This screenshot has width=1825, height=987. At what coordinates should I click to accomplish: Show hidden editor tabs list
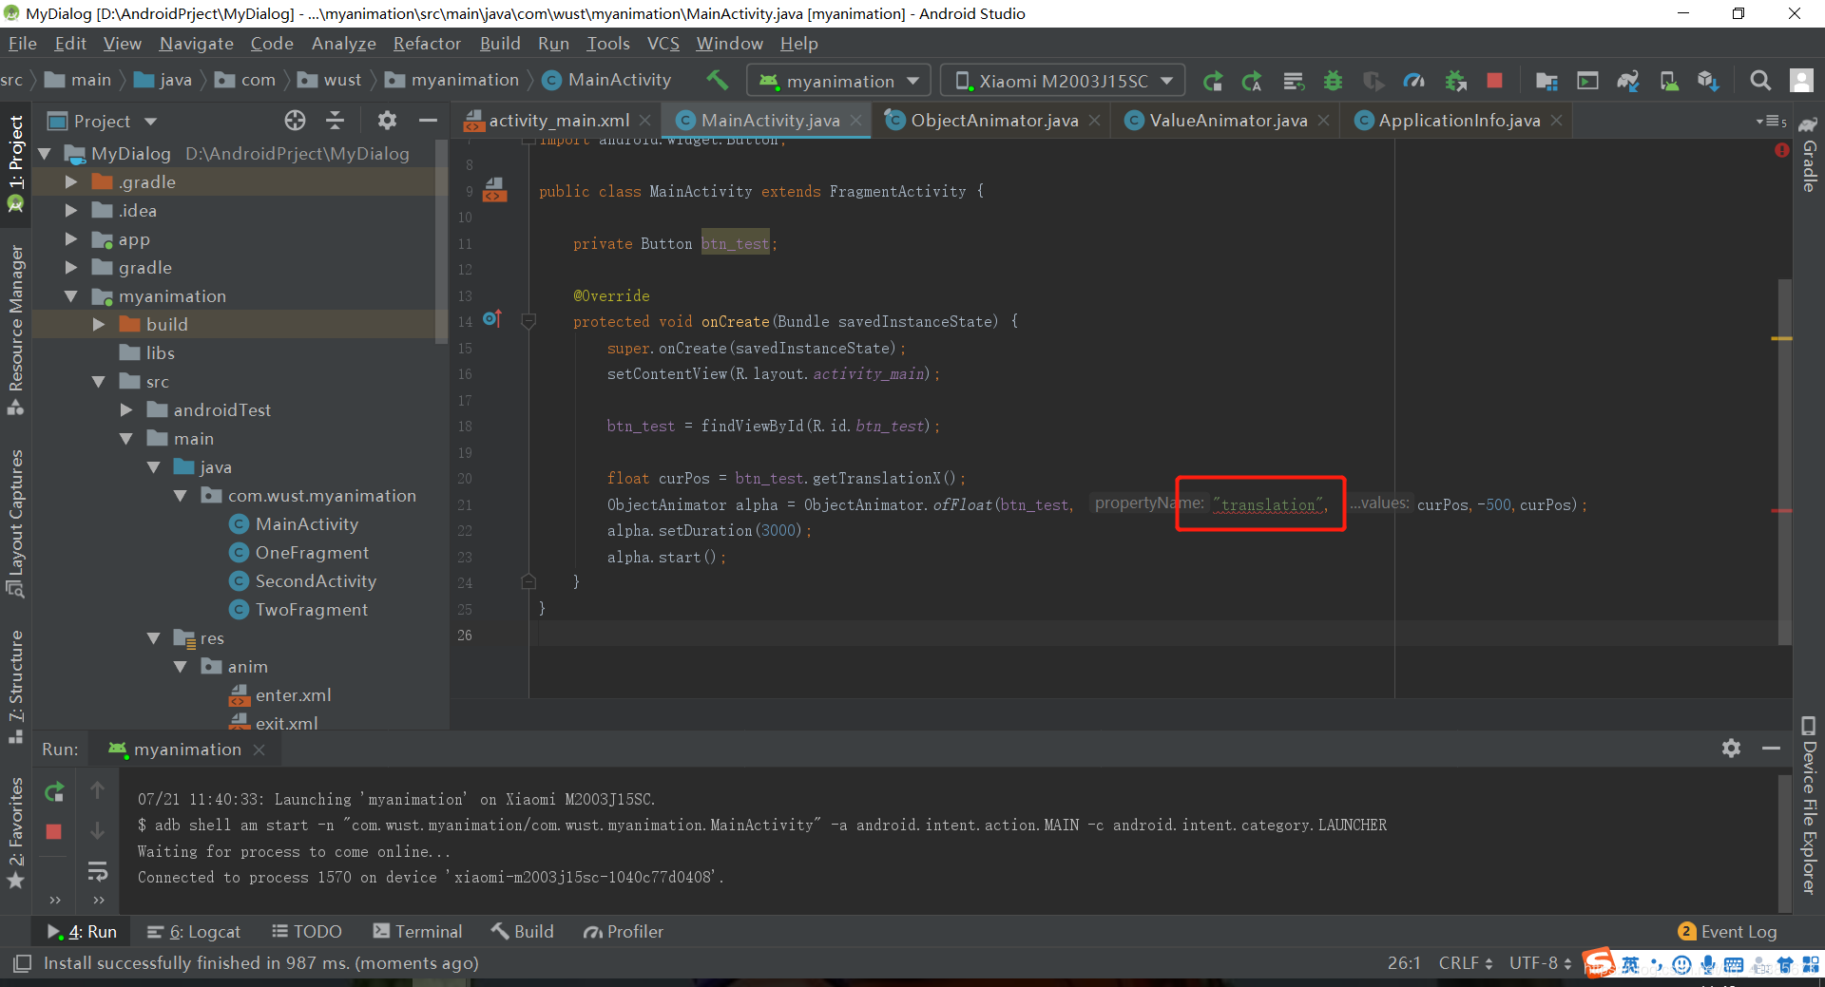(1772, 121)
